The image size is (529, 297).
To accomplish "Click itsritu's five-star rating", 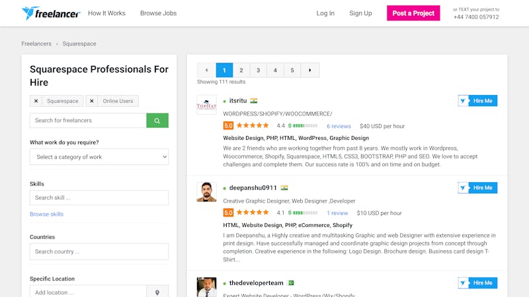I will [x=253, y=125].
